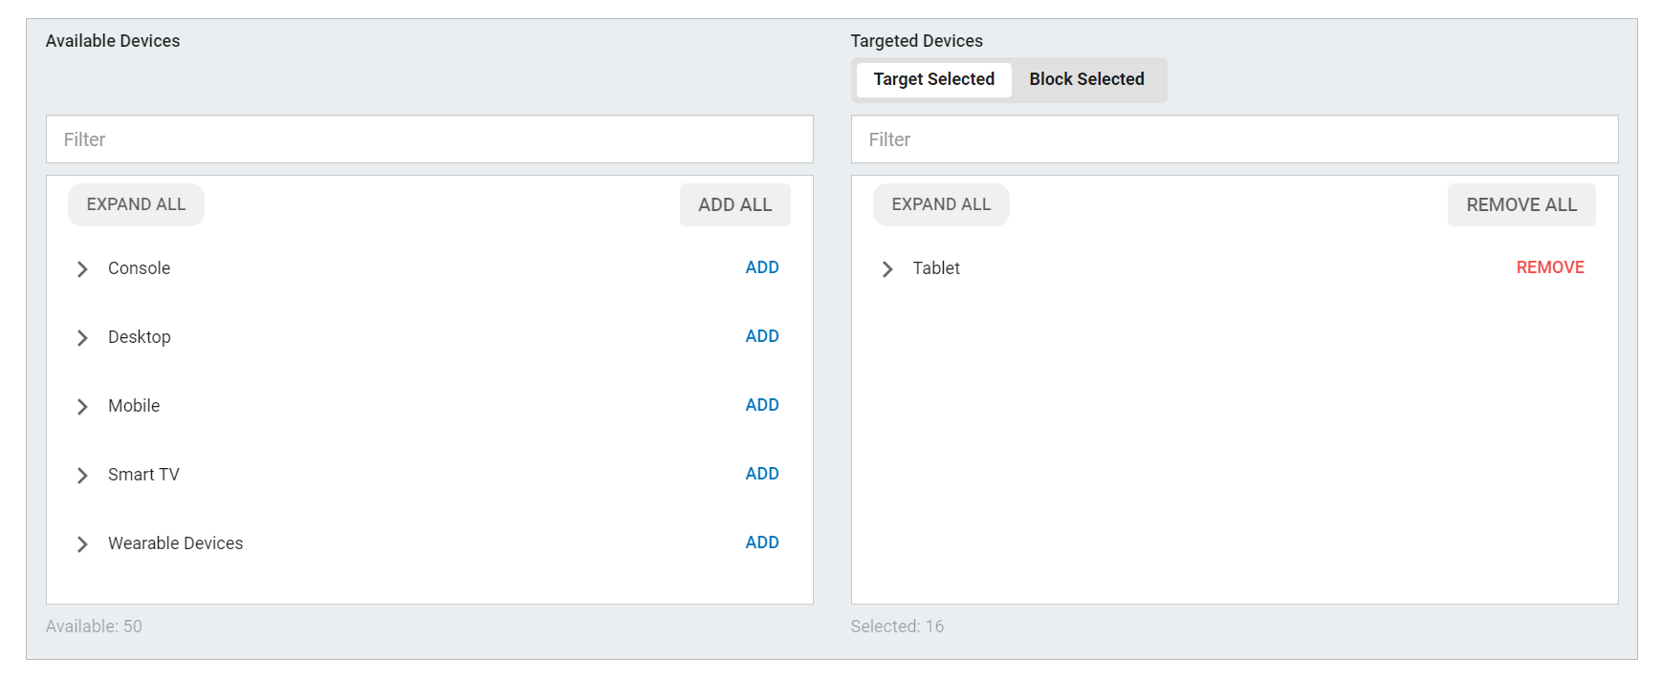
Task: Switch to Target Selected mode
Action: (933, 79)
